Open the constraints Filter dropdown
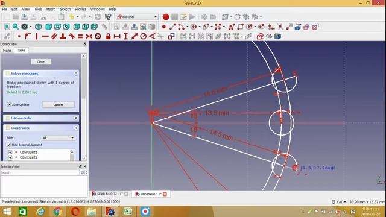Image resolution: width=386 pixels, height=217 pixels. click(x=58, y=138)
